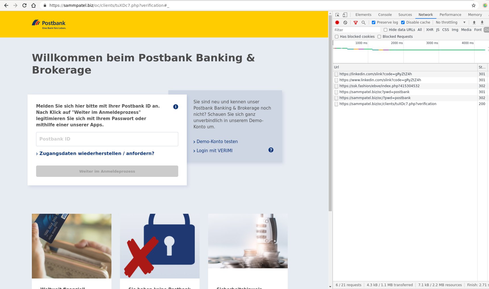Click Weiter im Anmeldeprozess button
The image size is (489, 289).
[107, 171]
